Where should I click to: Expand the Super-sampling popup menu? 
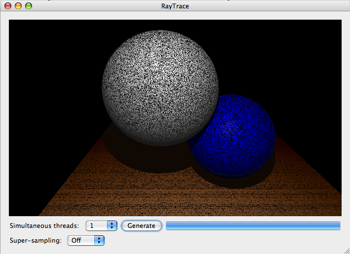tap(86, 240)
